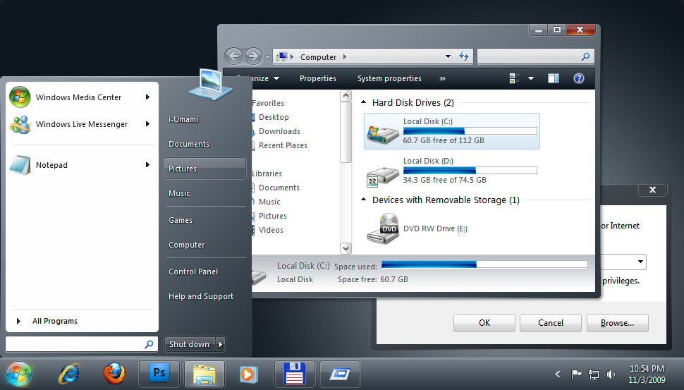Open the Shut down options arrow
Image resolution: width=684 pixels, height=390 pixels.
(x=221, y=344)
